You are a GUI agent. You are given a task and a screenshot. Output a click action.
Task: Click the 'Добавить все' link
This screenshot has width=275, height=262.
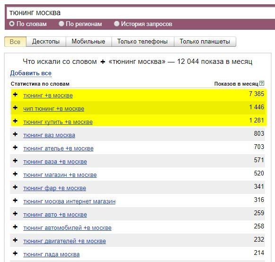[31, 73]
